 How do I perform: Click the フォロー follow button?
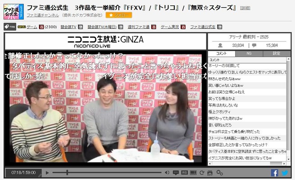click(119, 15)
